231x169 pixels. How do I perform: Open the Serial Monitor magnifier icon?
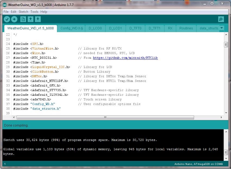(x=221, y=19)
